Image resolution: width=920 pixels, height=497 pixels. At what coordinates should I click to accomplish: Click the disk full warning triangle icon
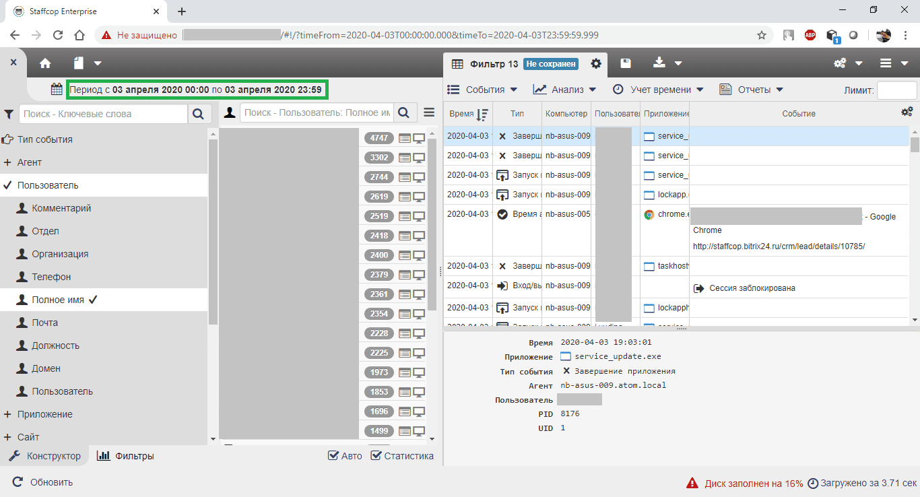(692, 483)
